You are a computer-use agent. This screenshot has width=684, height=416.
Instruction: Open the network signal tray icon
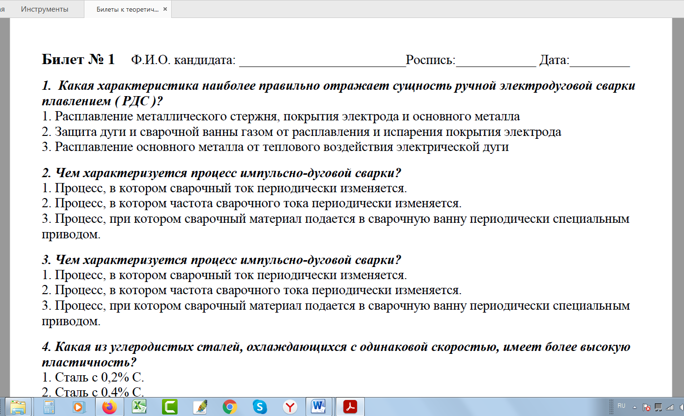pyautogui.click(x=670, y=407)
